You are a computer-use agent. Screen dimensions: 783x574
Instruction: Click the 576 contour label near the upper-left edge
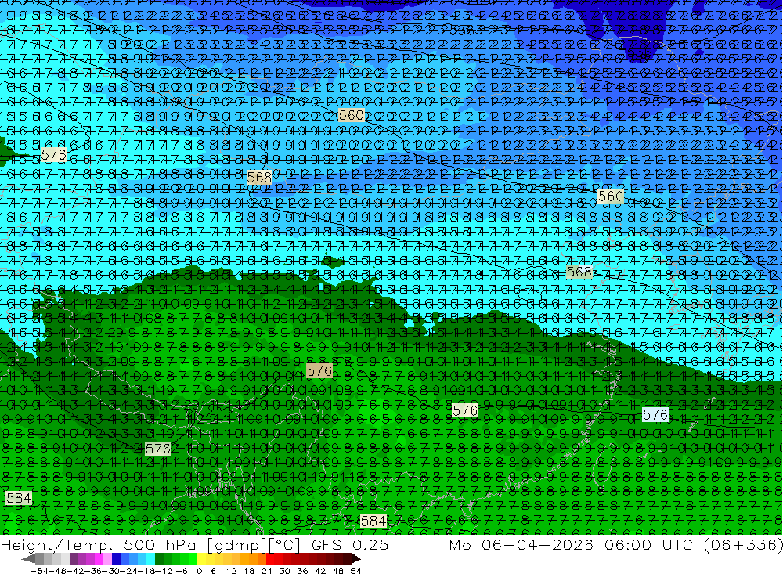coord(53,155)
